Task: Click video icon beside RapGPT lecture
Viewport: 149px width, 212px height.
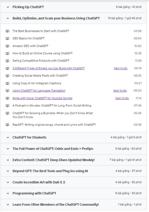Action: click(x=7, y=125)
